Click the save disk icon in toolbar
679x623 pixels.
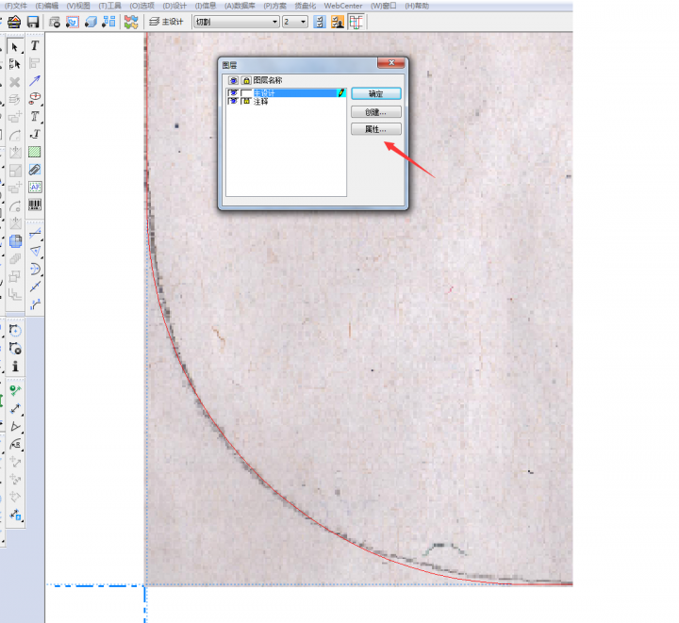[32, 22]
